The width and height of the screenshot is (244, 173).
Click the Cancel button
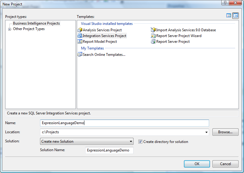click(225, 164)
